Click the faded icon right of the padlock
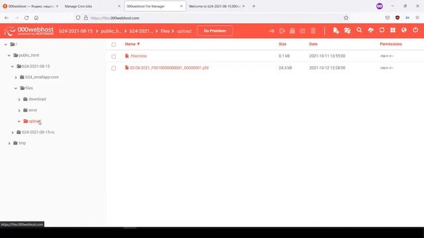The image size is (424, 238). click(x=303, y=31)
